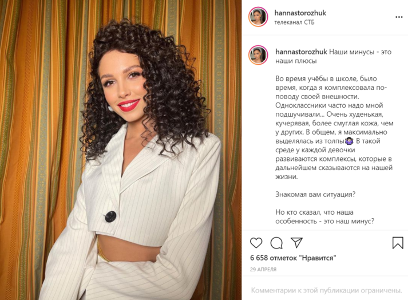Viewport: 408px width, 300px height.
Task: Click the post photo of the curly-haired woman
Action: tap(121, 150)
